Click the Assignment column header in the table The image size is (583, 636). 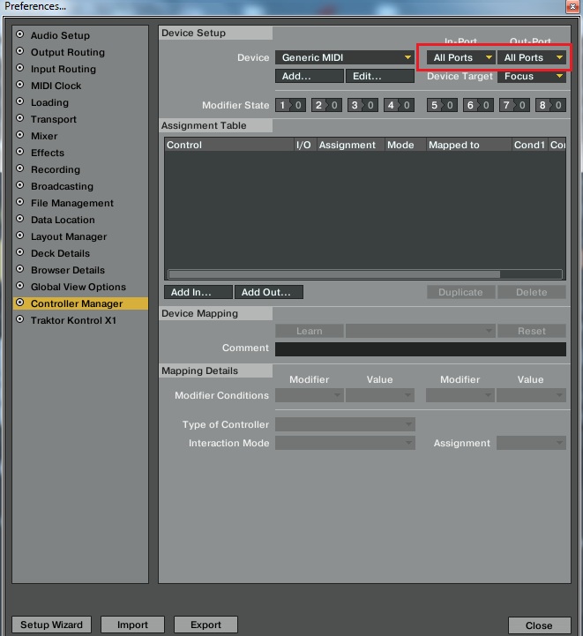tap(350, 145)
